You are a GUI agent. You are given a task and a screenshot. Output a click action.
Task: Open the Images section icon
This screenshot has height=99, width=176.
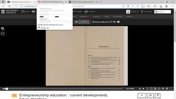point(86,12)
